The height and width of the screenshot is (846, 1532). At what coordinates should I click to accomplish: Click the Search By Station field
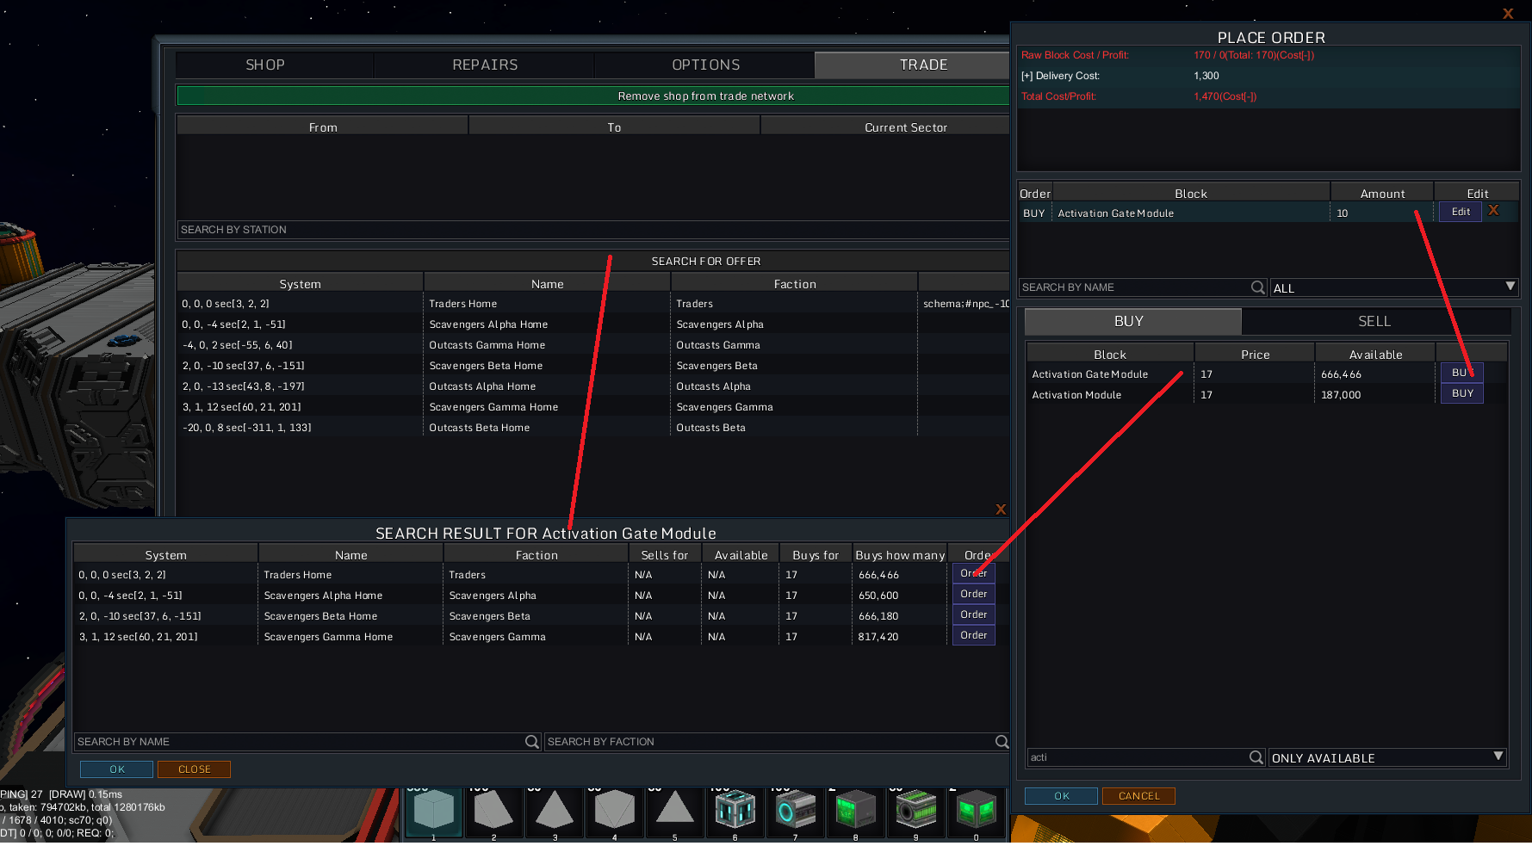coord(592,230)
